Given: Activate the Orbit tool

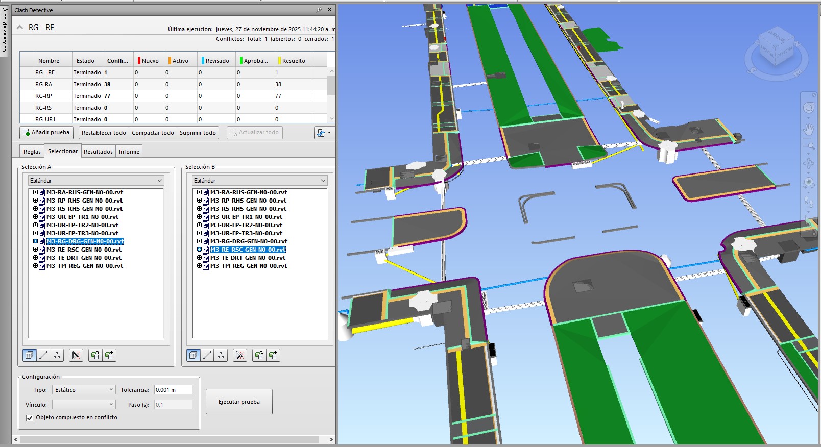Looking at the screenshot, I should 809,163.
